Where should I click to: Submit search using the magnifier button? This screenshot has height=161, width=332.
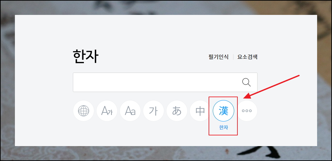(x=246, y=82)
